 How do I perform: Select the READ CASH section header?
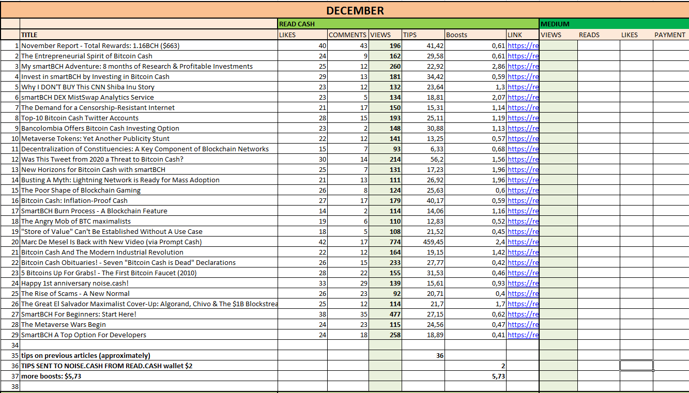point(408,24)
